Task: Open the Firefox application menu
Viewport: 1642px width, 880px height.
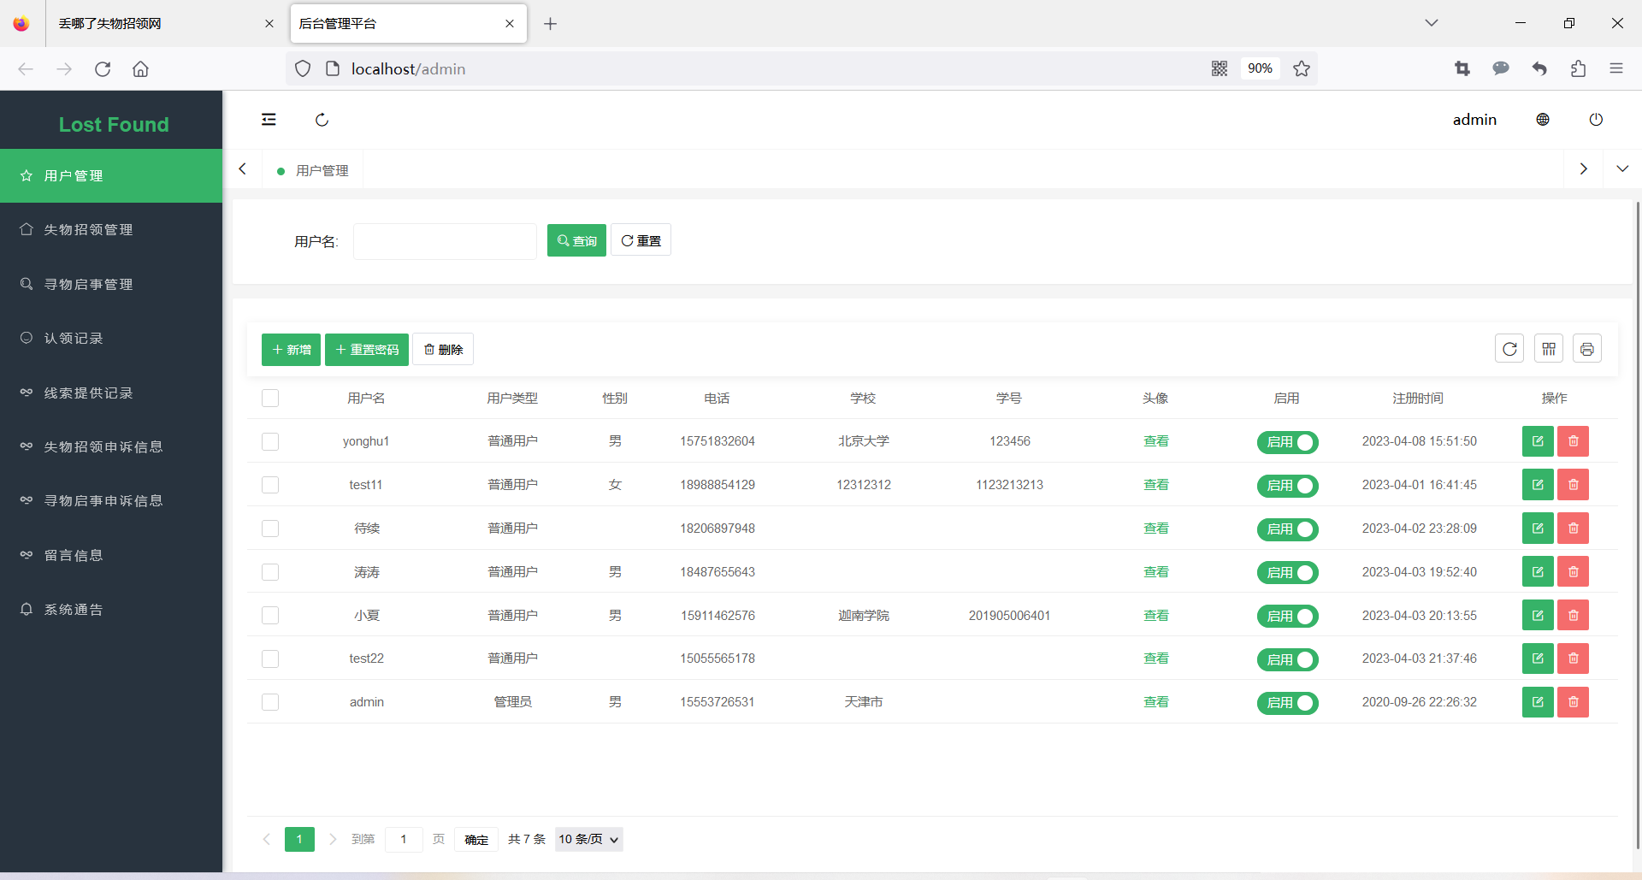Action: click(1616, 68)
